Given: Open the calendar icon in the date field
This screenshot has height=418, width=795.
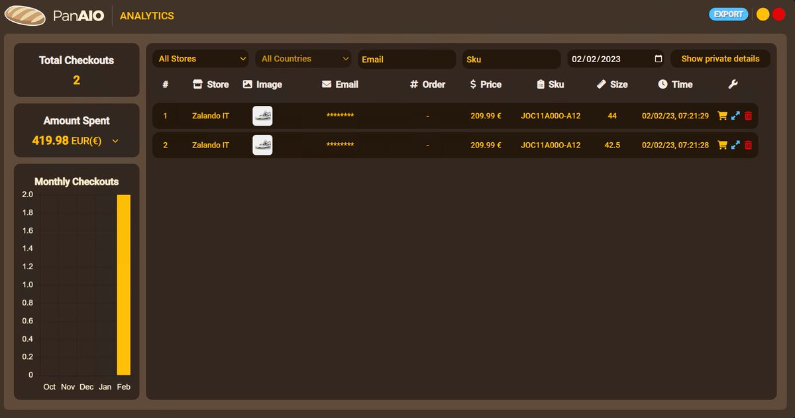Looking at the screenshot, I should [x=659, y=59].
